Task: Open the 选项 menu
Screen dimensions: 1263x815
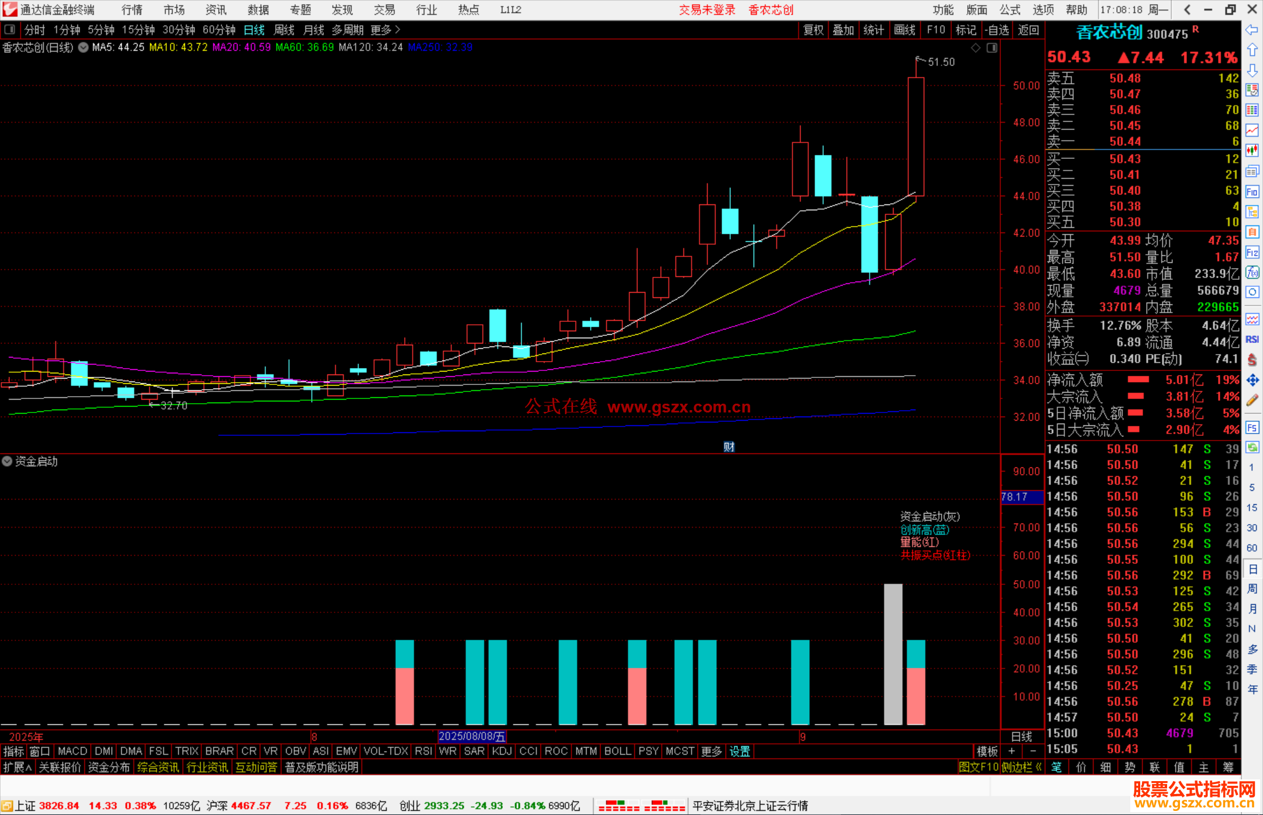Action: tap(1043, 10)
